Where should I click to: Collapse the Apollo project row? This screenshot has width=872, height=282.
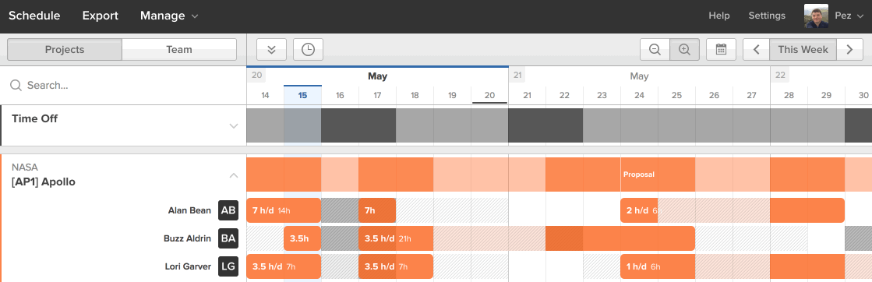point(234,176)
